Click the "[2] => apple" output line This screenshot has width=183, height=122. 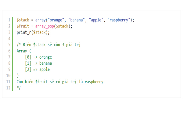[37, 70]
